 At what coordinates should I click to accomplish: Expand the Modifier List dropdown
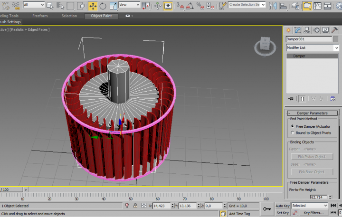pos(336,48)
